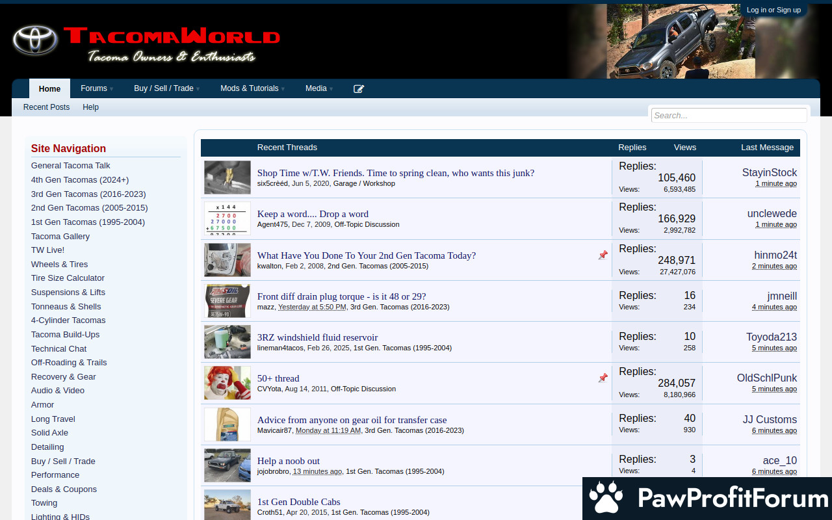View last poster JJ Customs profile
This screenshot has height=520, width=832.
tap(770, 420)
